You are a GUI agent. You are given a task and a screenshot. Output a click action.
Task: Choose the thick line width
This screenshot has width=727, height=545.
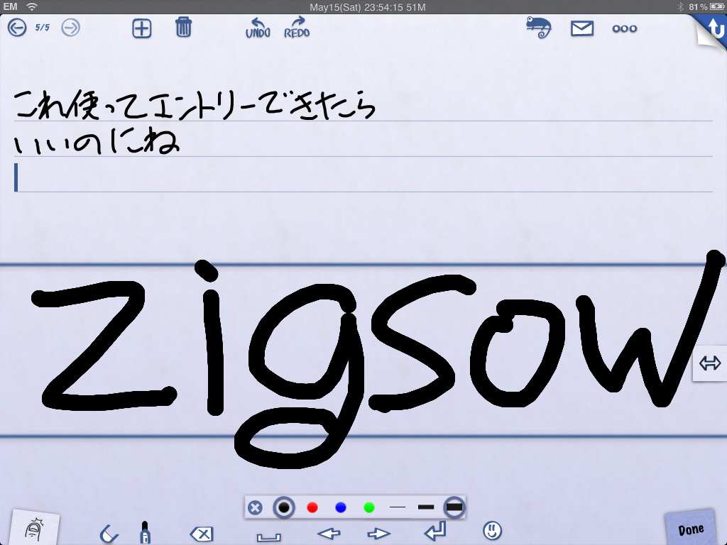coord(454,507)
